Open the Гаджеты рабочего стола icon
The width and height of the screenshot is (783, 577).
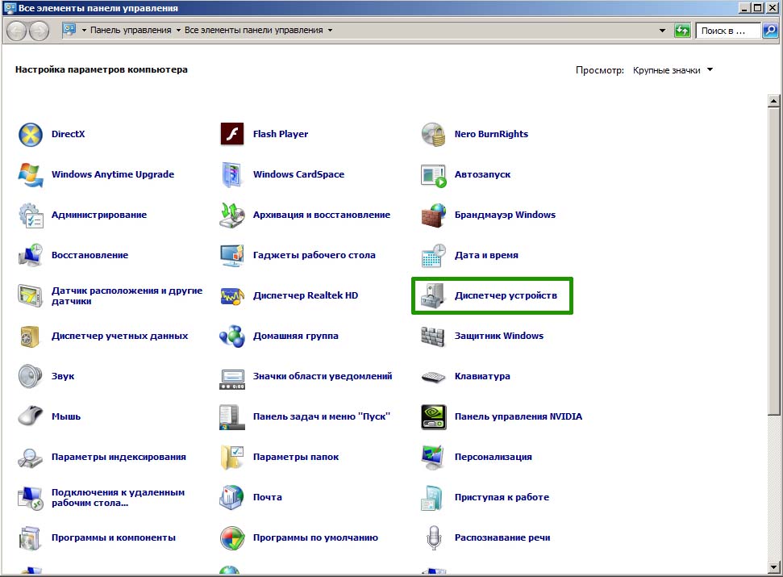point(232,256)
